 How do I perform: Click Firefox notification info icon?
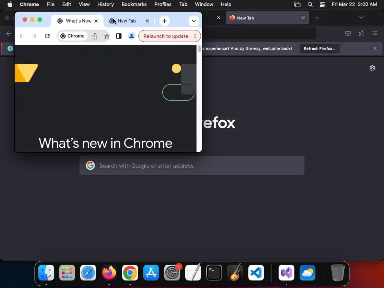pyautogui.click(x=10, y=48)
